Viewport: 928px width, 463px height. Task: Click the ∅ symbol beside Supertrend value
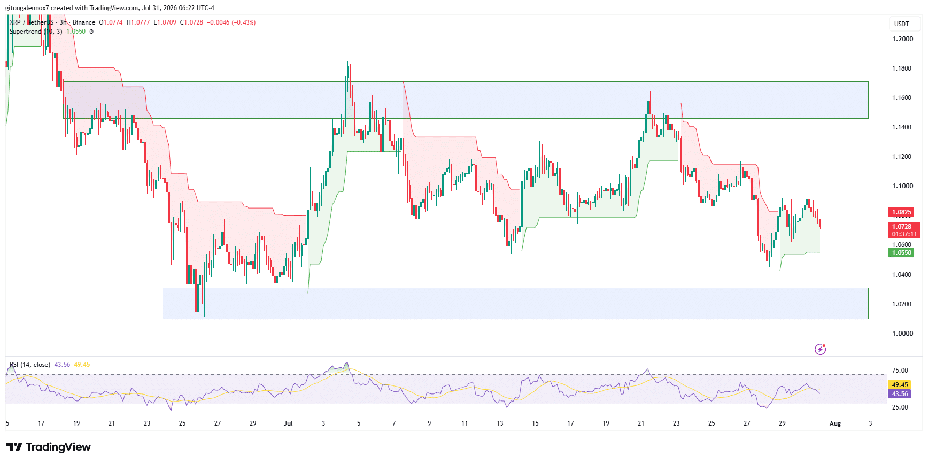click(x=91, y=32)
